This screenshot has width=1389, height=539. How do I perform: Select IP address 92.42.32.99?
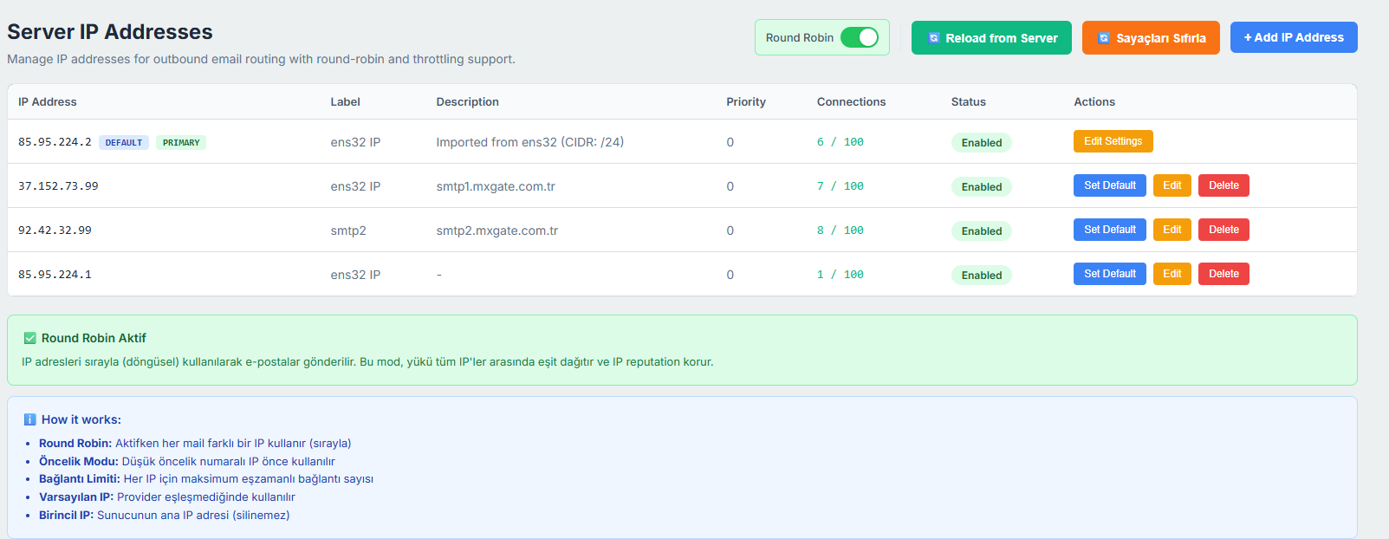(x=55, y=231)
